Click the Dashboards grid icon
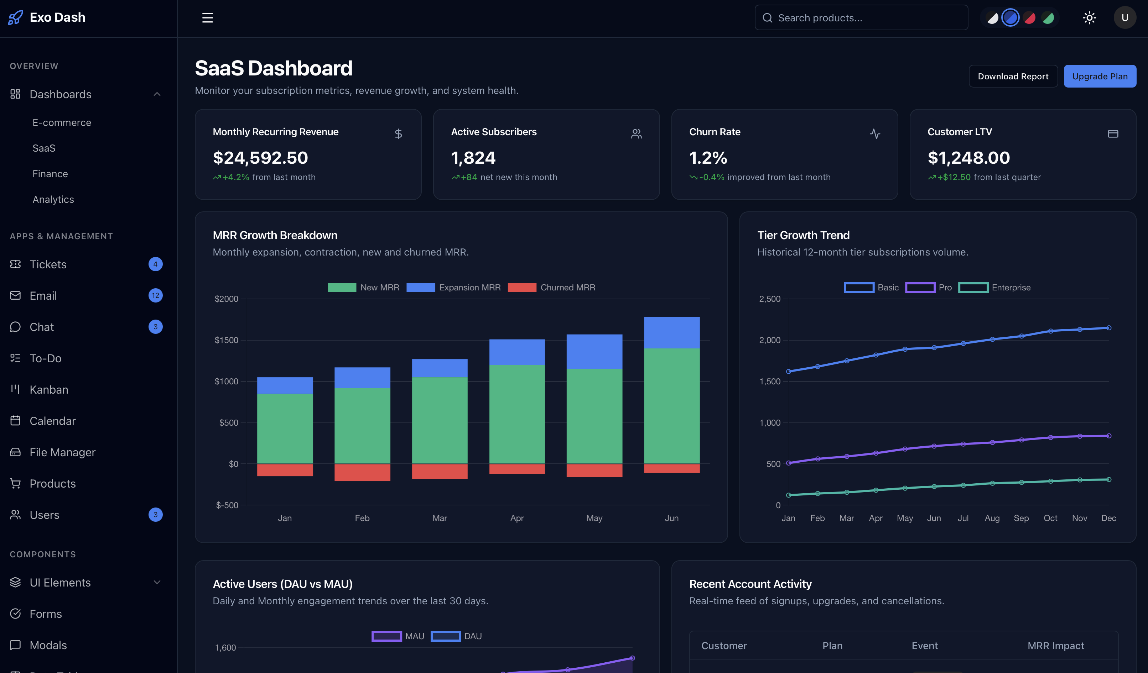Viewport: 1148px width, 673px height. (x=15, y=94)
